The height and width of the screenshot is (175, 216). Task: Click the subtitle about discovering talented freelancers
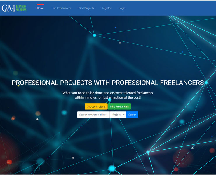click(x=108, y=95)
